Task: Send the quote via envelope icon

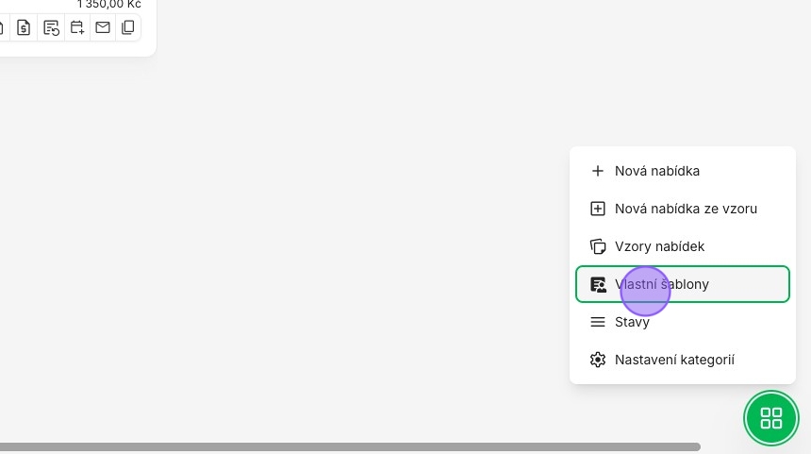Action: click(x=103, y=27)
